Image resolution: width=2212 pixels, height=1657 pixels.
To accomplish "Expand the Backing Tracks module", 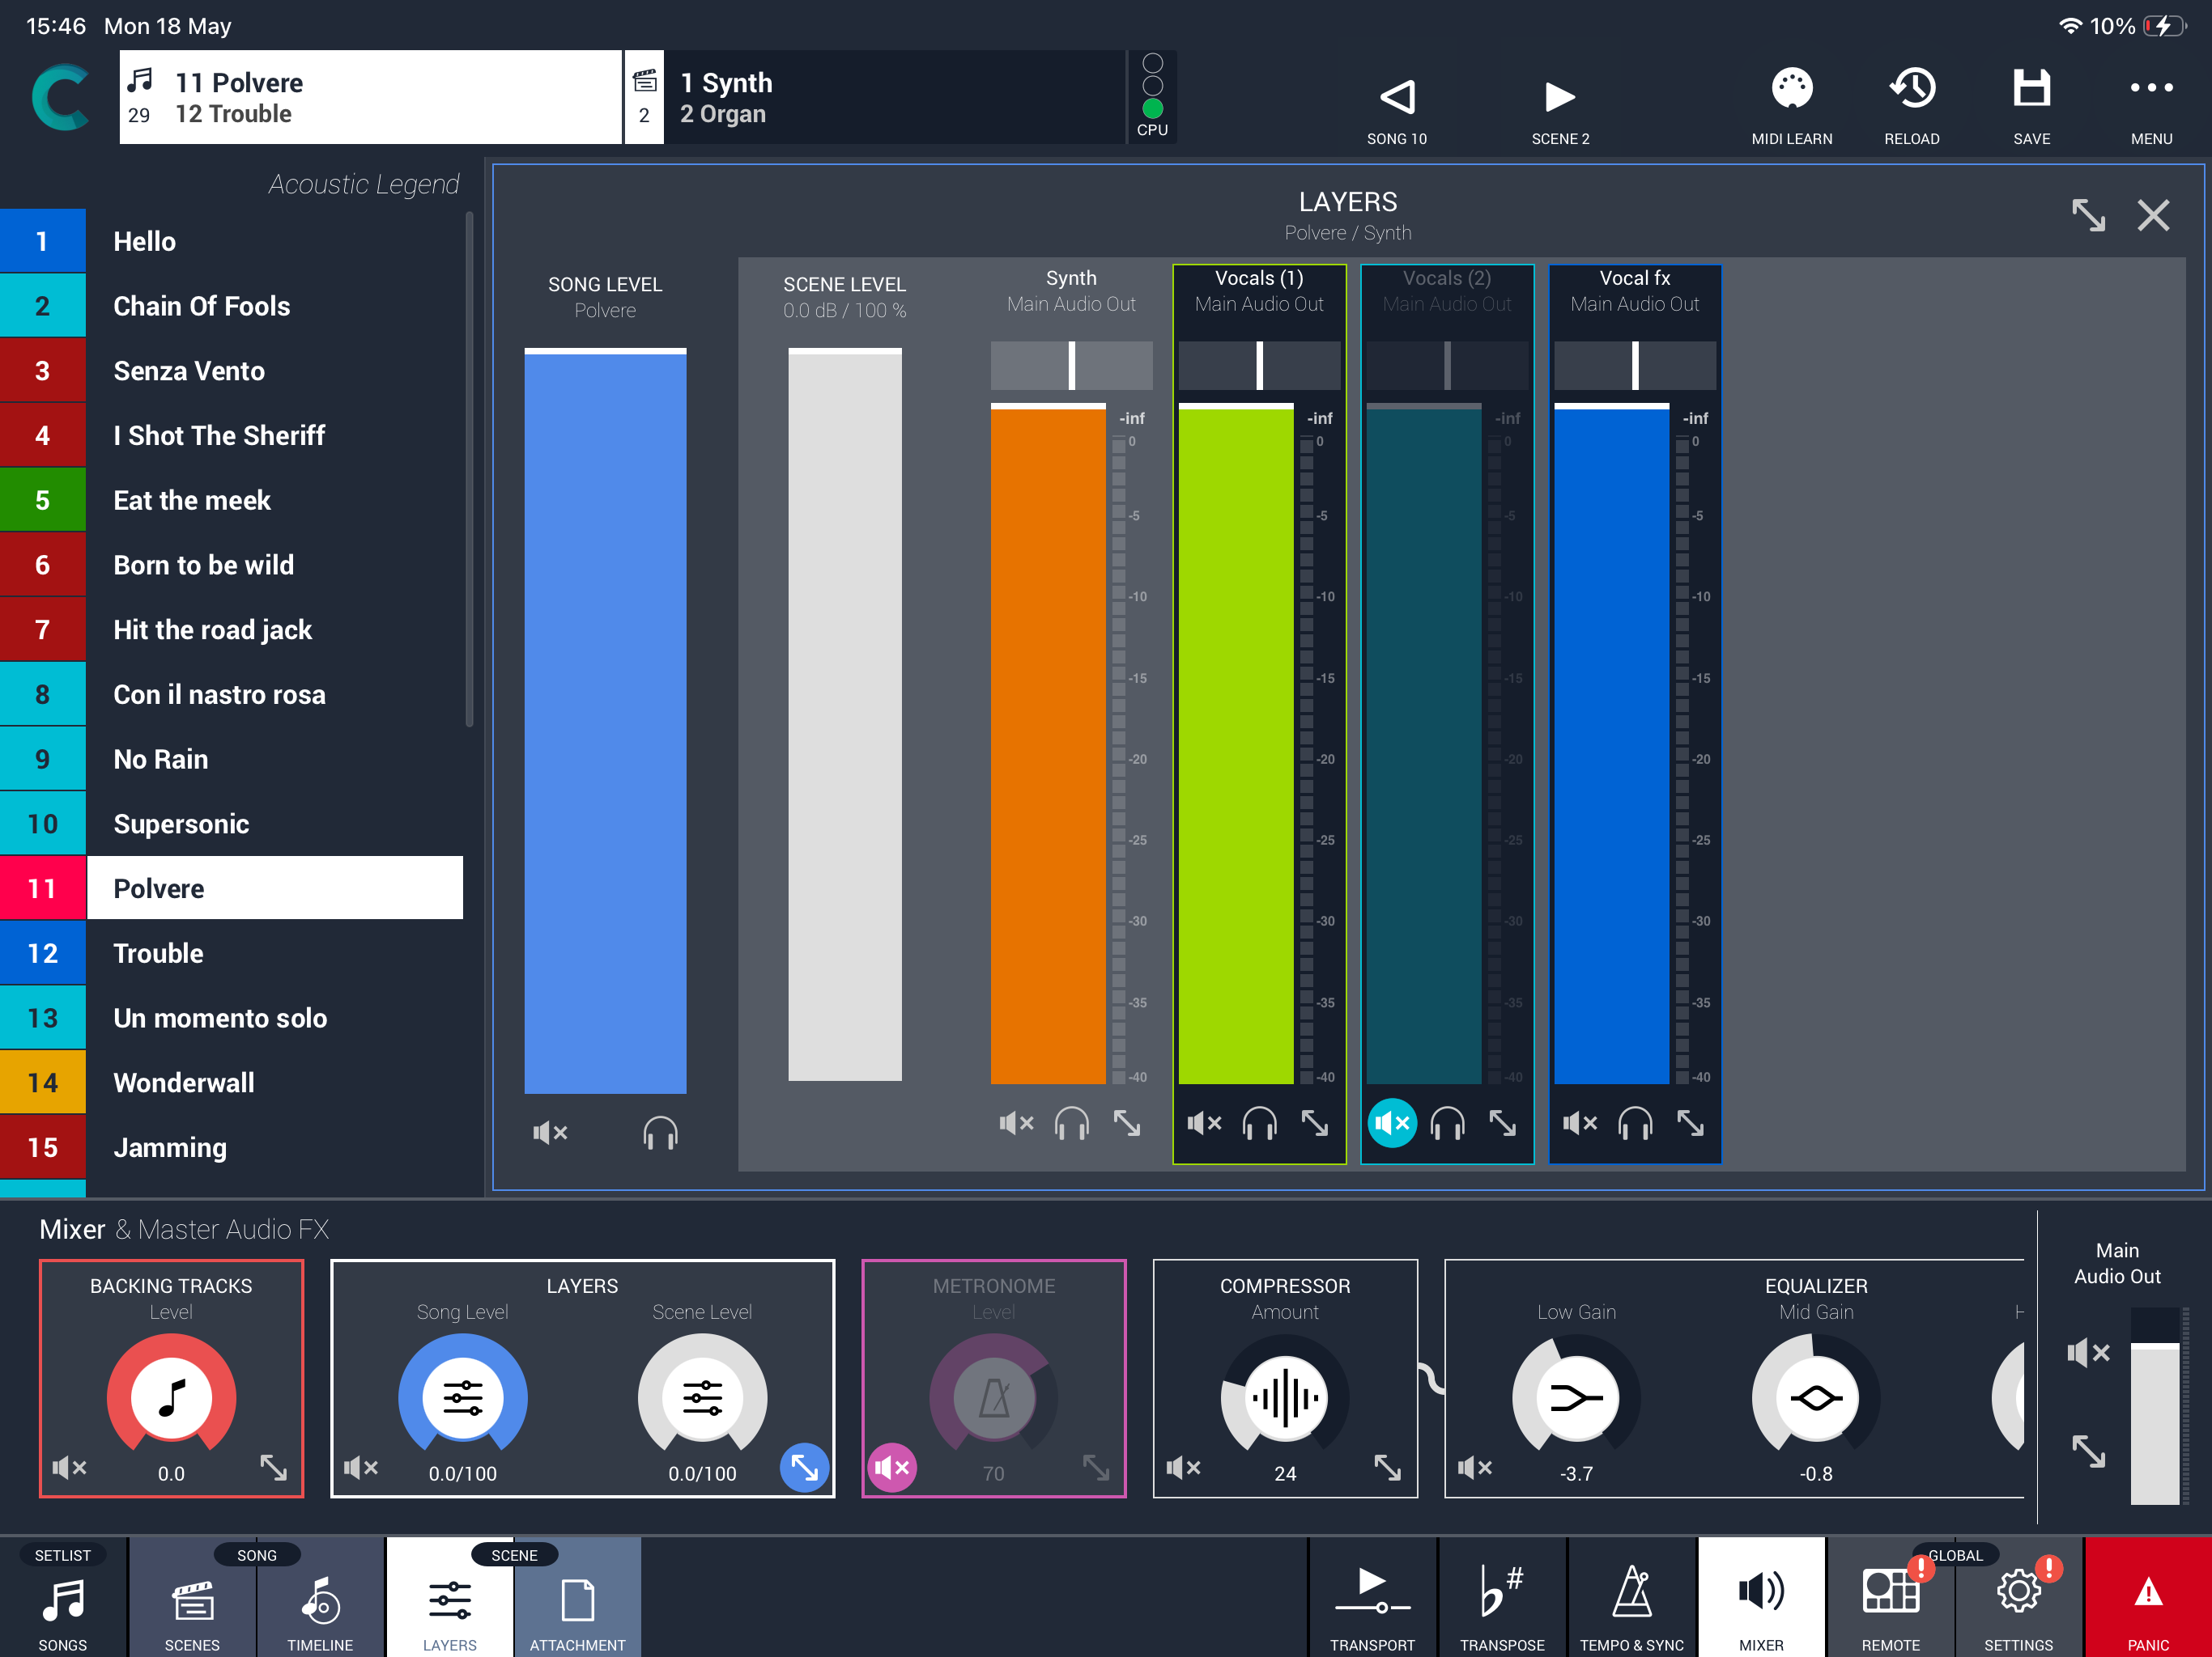I will point(273,1467).
